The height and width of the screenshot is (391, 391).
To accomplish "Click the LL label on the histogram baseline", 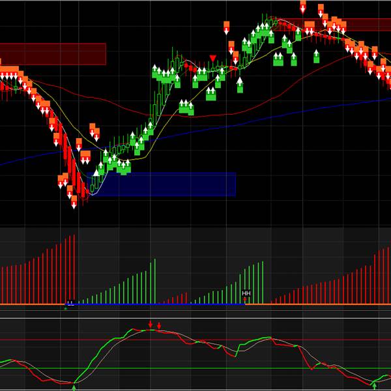I will click(x=71, y=302).
